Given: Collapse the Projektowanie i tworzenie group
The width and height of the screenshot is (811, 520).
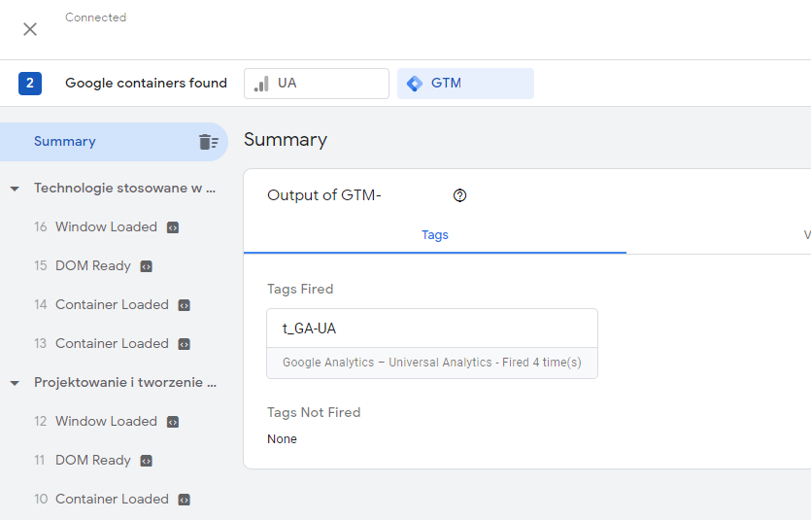Looking at the screenshot, I should click(x=15, y=383).
